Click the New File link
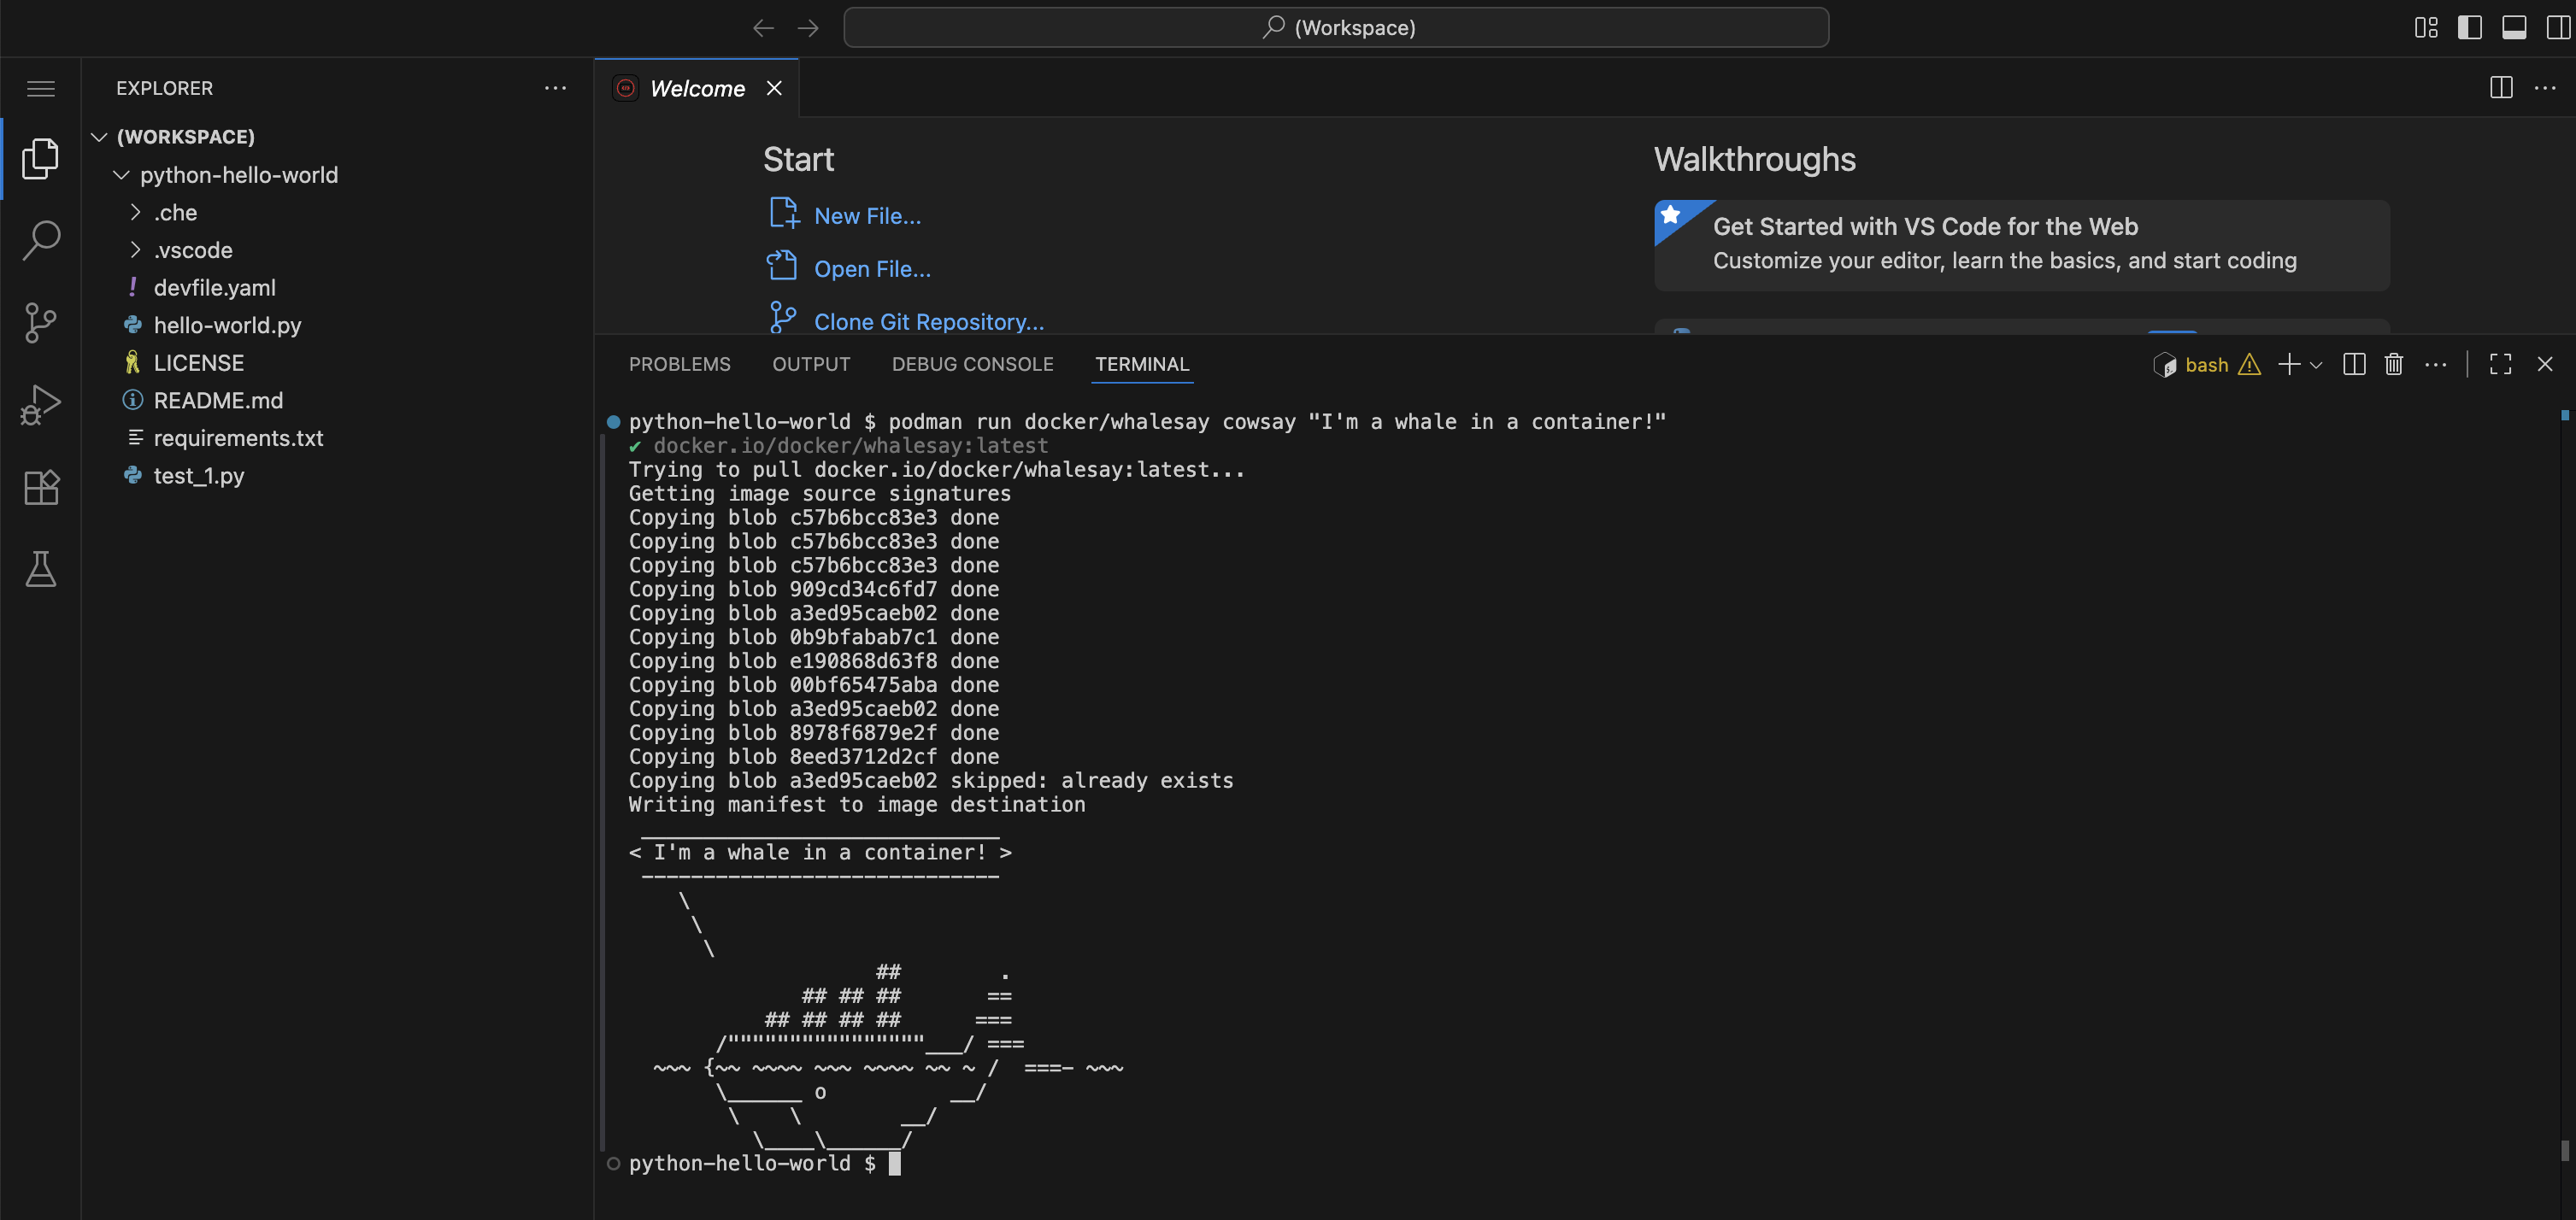2576x1220 pixels. [867, 215]
